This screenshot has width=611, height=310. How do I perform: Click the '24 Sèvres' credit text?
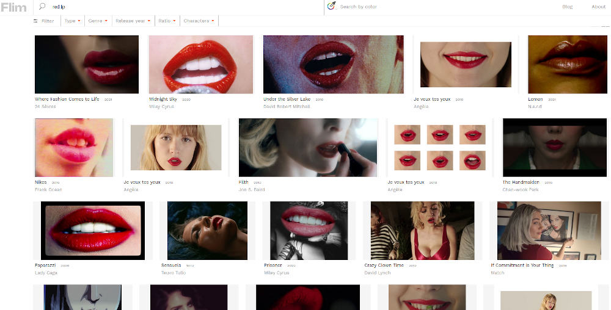coord(45,107)
